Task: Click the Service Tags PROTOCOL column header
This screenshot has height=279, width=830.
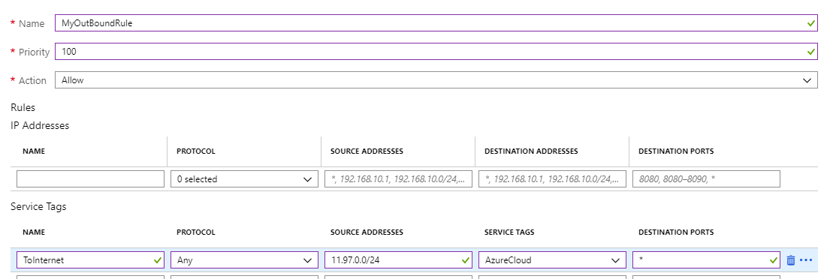Action: 196,232
